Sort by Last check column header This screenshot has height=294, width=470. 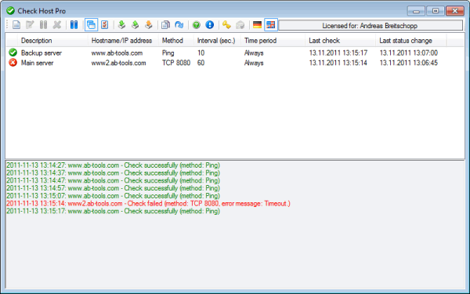point(341,41)
